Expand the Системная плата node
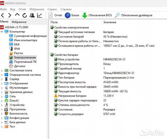167x139 pixels. click(2, 71)
